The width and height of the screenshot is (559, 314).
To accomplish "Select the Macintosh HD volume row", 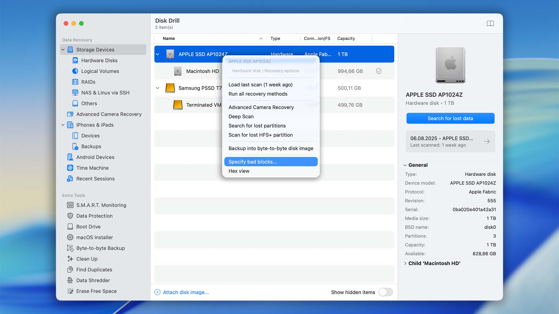I will point(274,71).
